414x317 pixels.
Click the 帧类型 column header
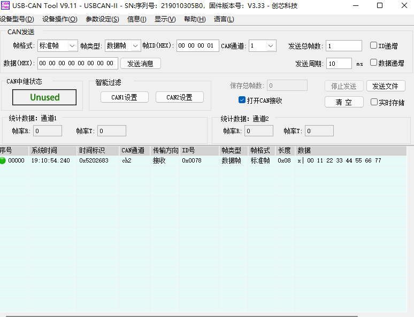coord(233,151)
